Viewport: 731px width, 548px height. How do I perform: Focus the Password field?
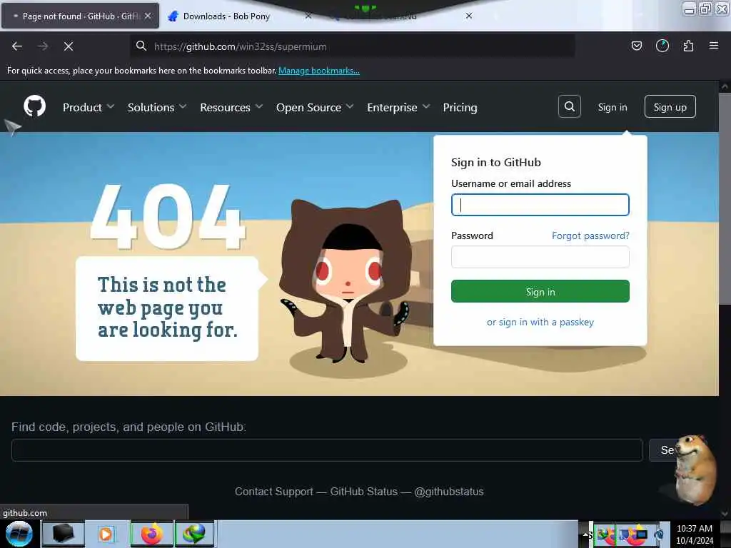(540, 257)
